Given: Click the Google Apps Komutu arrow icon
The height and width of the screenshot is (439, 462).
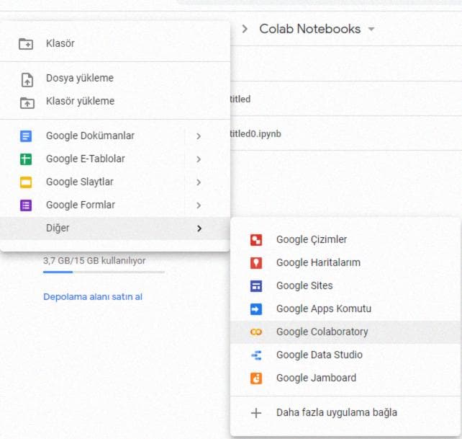Looking at the screenshot, I should coord(256,309).
